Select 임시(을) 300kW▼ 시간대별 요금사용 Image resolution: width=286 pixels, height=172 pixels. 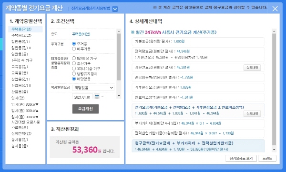click(26, 119)
